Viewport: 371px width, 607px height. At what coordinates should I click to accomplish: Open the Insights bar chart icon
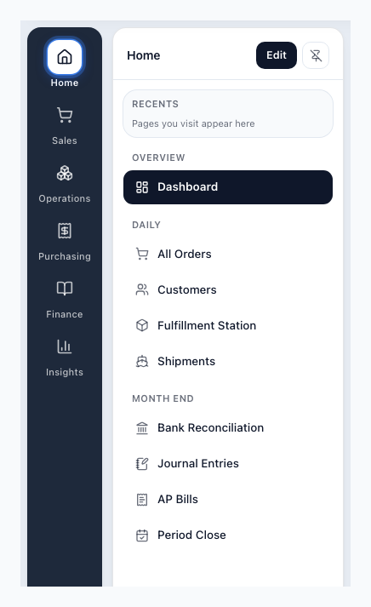point(65,346)
